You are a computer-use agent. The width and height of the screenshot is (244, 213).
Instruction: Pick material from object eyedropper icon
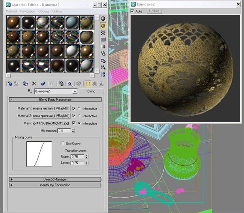[30, 91]
